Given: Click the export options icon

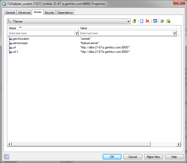Looking at the screenshot, I should [169, 21].
